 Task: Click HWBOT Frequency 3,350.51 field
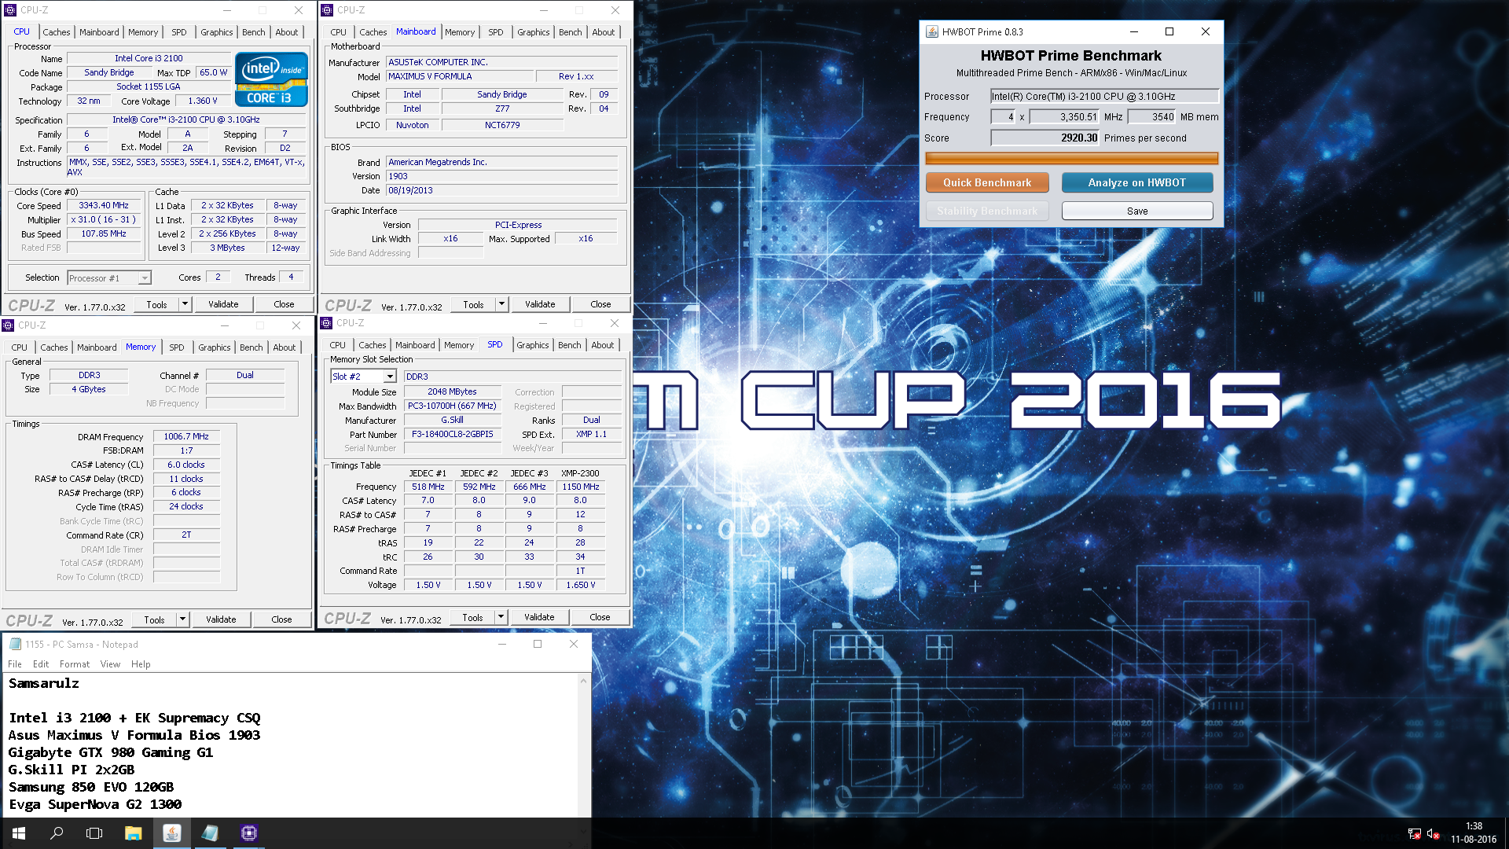1064,117
